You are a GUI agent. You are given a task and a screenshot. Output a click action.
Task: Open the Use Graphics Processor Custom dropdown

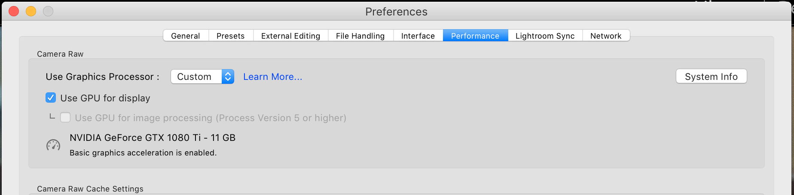click(202, 76)
